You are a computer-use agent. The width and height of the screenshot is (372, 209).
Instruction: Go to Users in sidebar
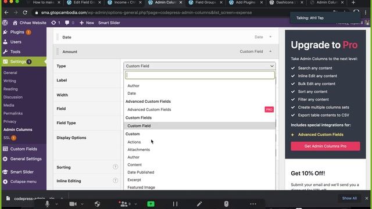[16, 42]
